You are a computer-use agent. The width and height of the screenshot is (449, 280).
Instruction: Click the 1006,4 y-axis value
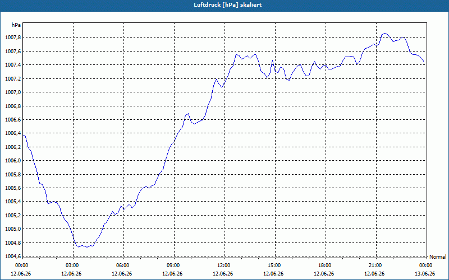[13, 133]
